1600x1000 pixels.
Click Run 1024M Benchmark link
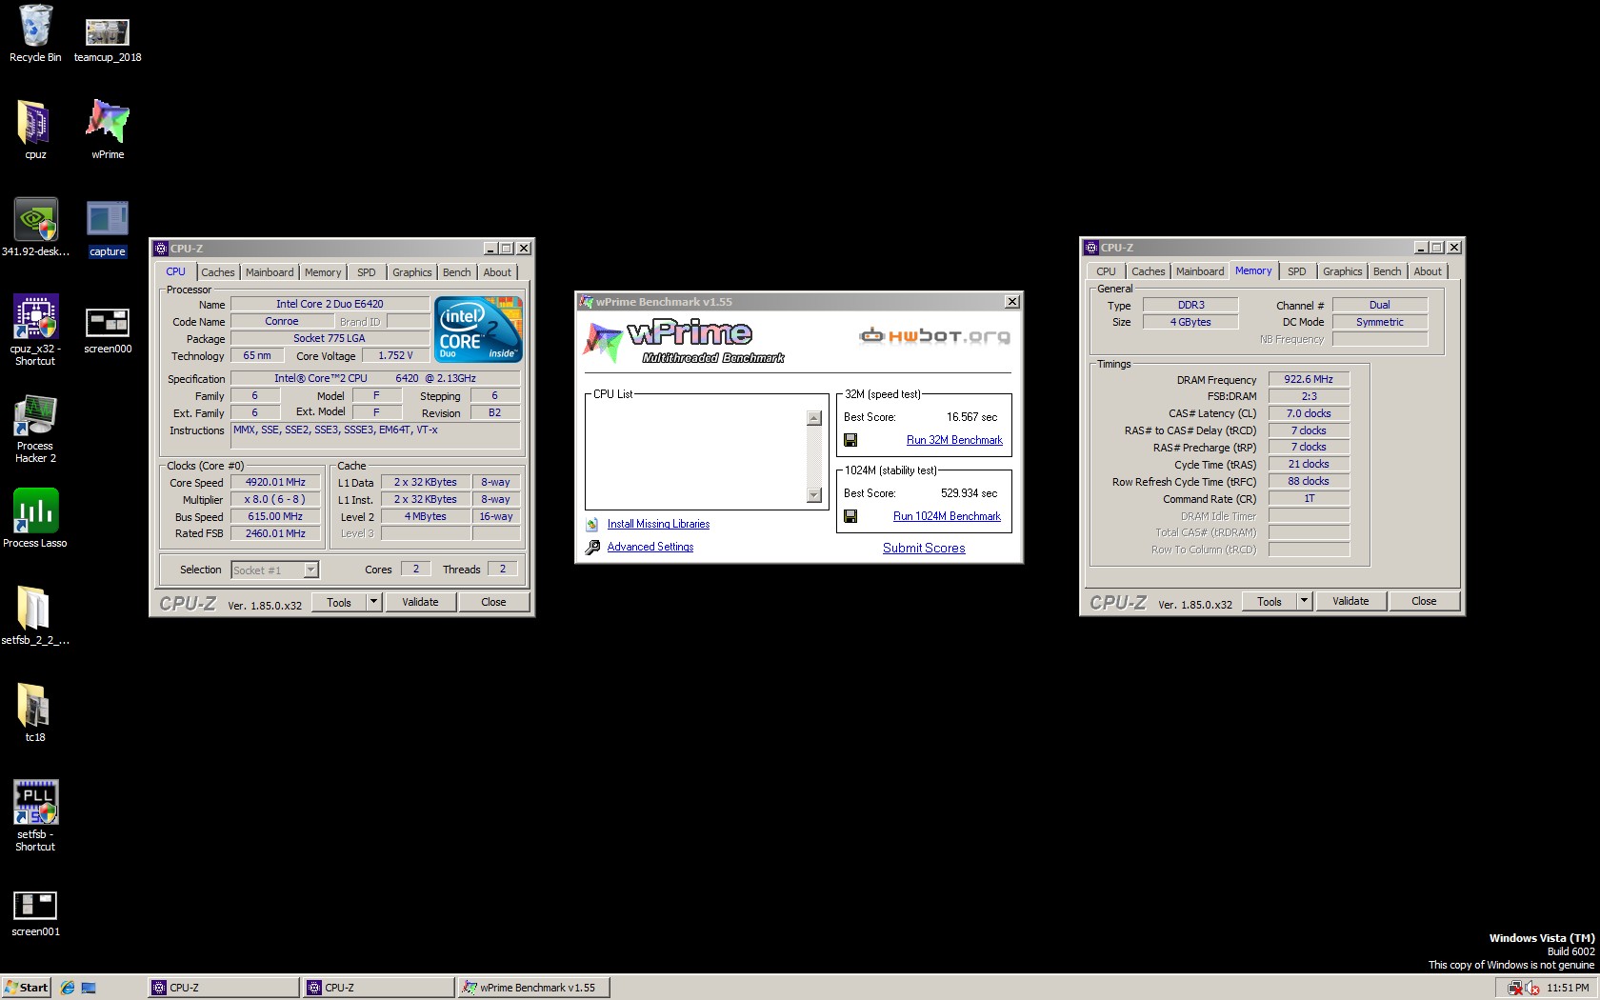(947, 516)
